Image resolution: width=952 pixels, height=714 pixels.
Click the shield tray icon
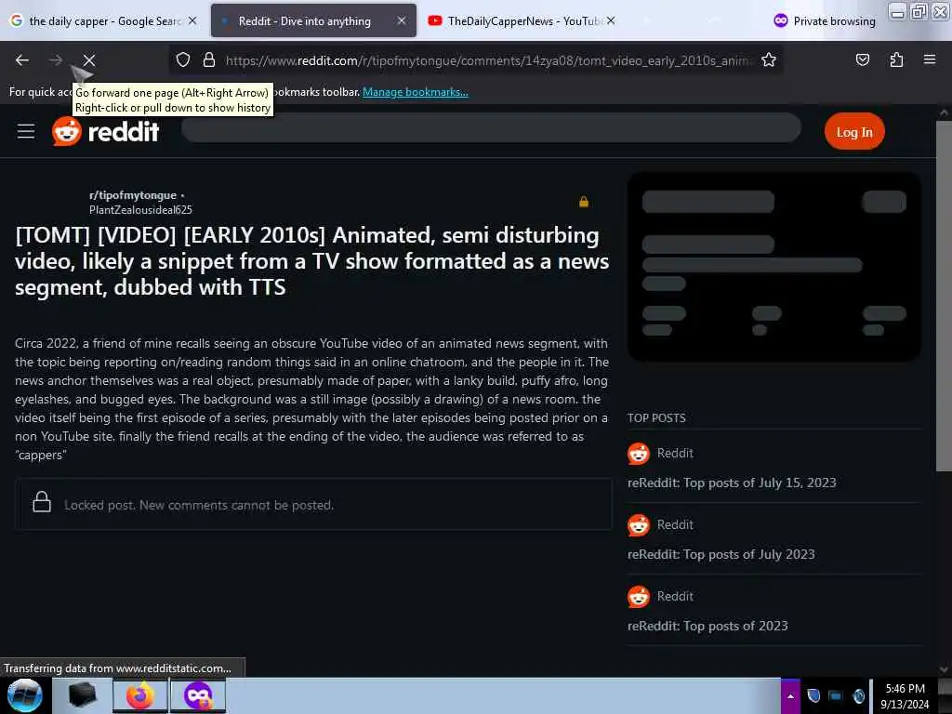pos(813,695)
